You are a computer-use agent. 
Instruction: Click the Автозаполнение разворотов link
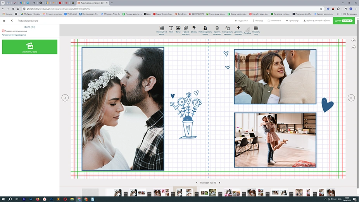[14, 35]
